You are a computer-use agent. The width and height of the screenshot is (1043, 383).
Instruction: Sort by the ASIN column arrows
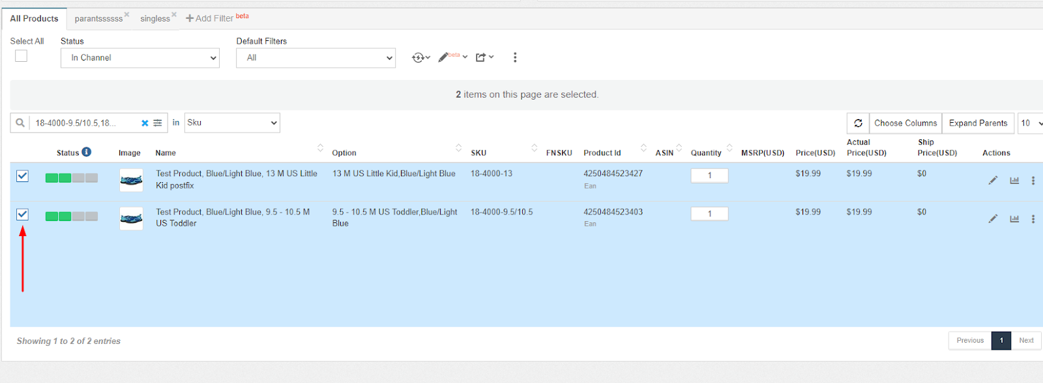coord(679,148)
